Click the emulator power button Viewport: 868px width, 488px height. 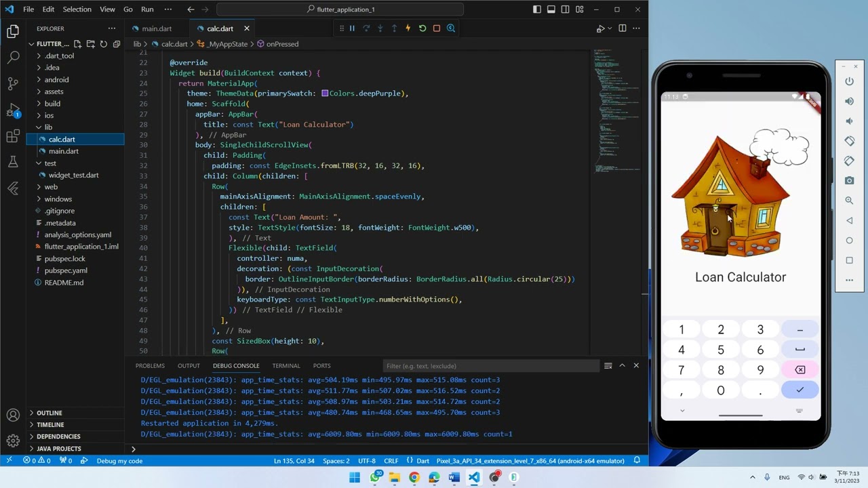(x=849, y=81)
